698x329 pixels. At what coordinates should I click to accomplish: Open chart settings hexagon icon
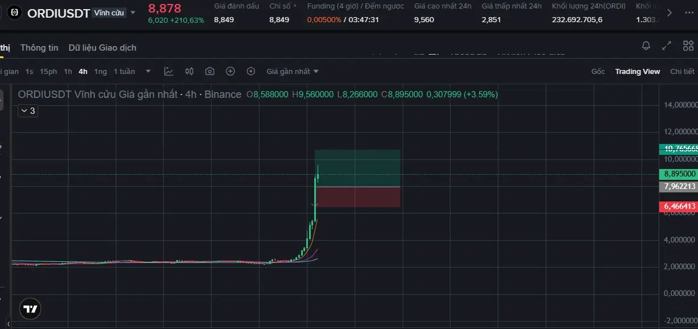point(251,71)
